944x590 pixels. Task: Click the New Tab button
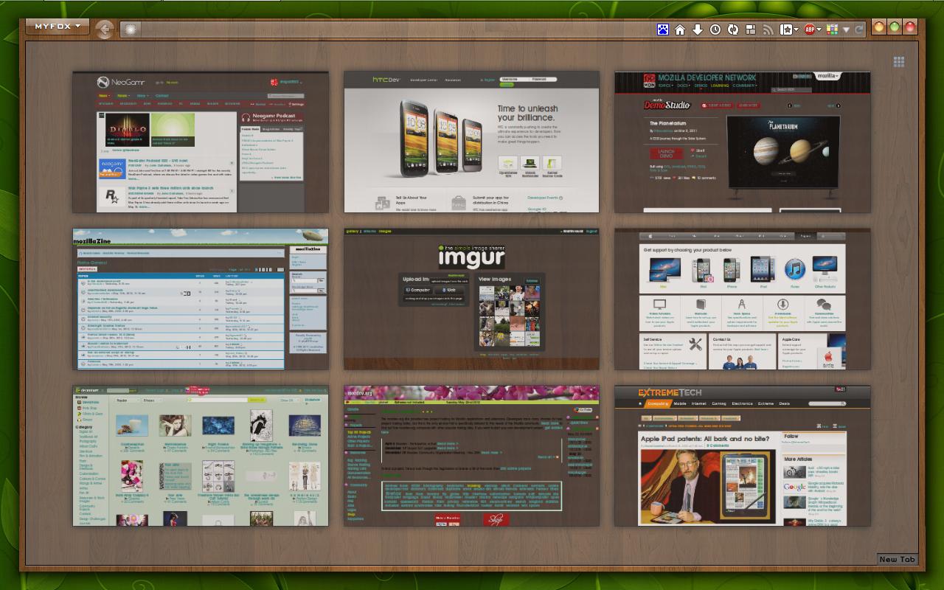click(898, 559)
